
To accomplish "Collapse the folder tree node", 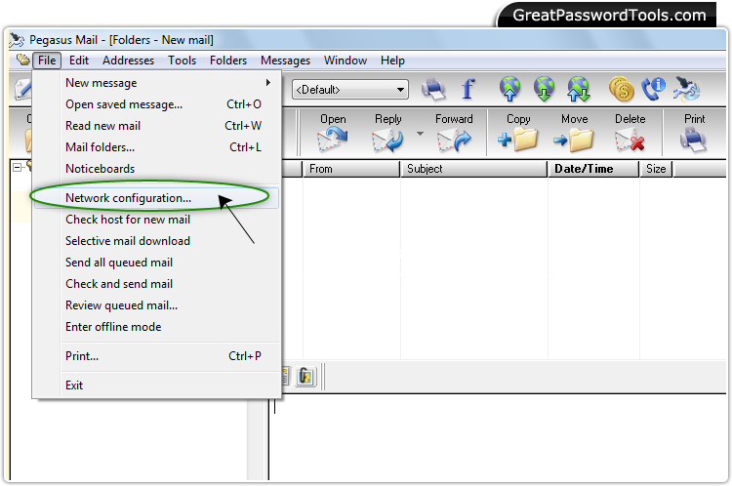I will pyautogui.click(x=17, y=167).
